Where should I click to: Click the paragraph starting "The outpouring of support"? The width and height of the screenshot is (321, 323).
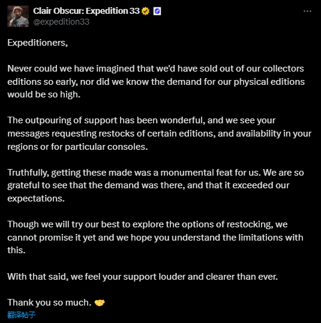160,134
